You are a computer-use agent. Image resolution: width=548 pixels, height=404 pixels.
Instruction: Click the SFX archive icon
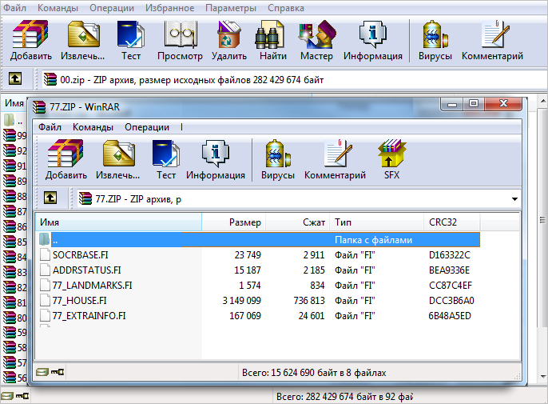tap(391, 153)
